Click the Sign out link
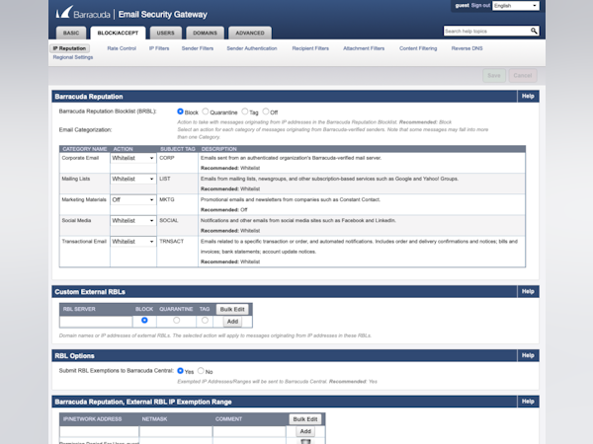Image resolution: width=593 pixels, height=444 pixels. click(x=480, y=5)
